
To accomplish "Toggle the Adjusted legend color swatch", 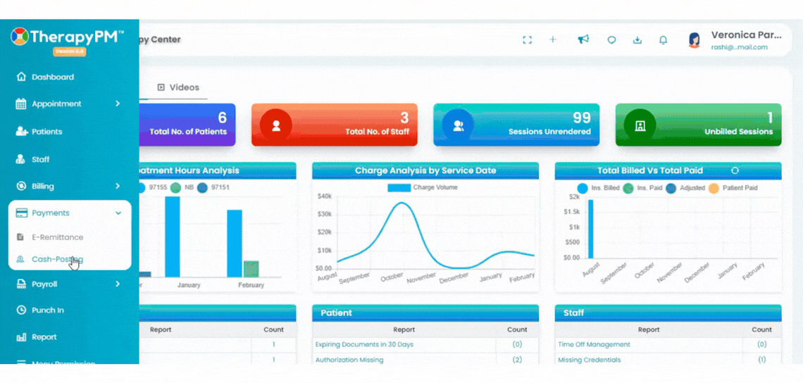I will [671, 188].
